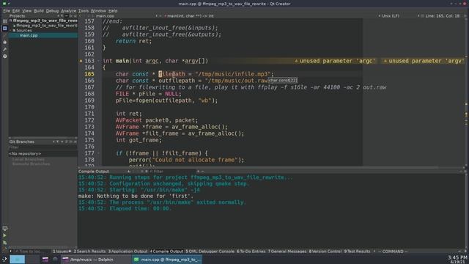The image size is (469, 264).
Task: Click line number 171 in the gutter
Action: coord(89,114)
